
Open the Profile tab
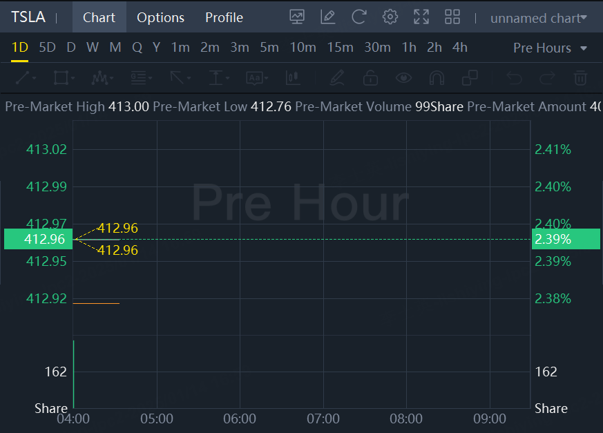(x=224, y=17)
